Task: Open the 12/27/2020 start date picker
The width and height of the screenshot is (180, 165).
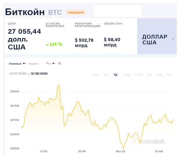Action: point(18,74)
